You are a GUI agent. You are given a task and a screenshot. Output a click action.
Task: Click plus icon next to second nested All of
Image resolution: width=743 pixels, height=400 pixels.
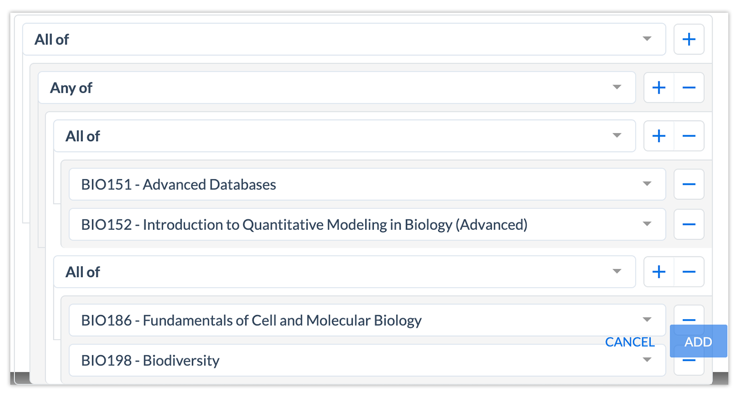pyautogui.click(x=659, y=272)
